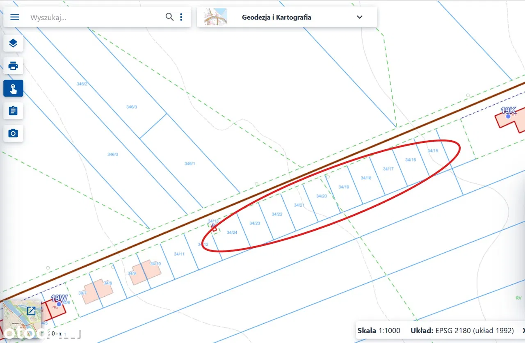This screenshot has width=525, height=343.
Task: Click the magnifying glass search icon
Action: pyautogui.click(x=169, y=17)
